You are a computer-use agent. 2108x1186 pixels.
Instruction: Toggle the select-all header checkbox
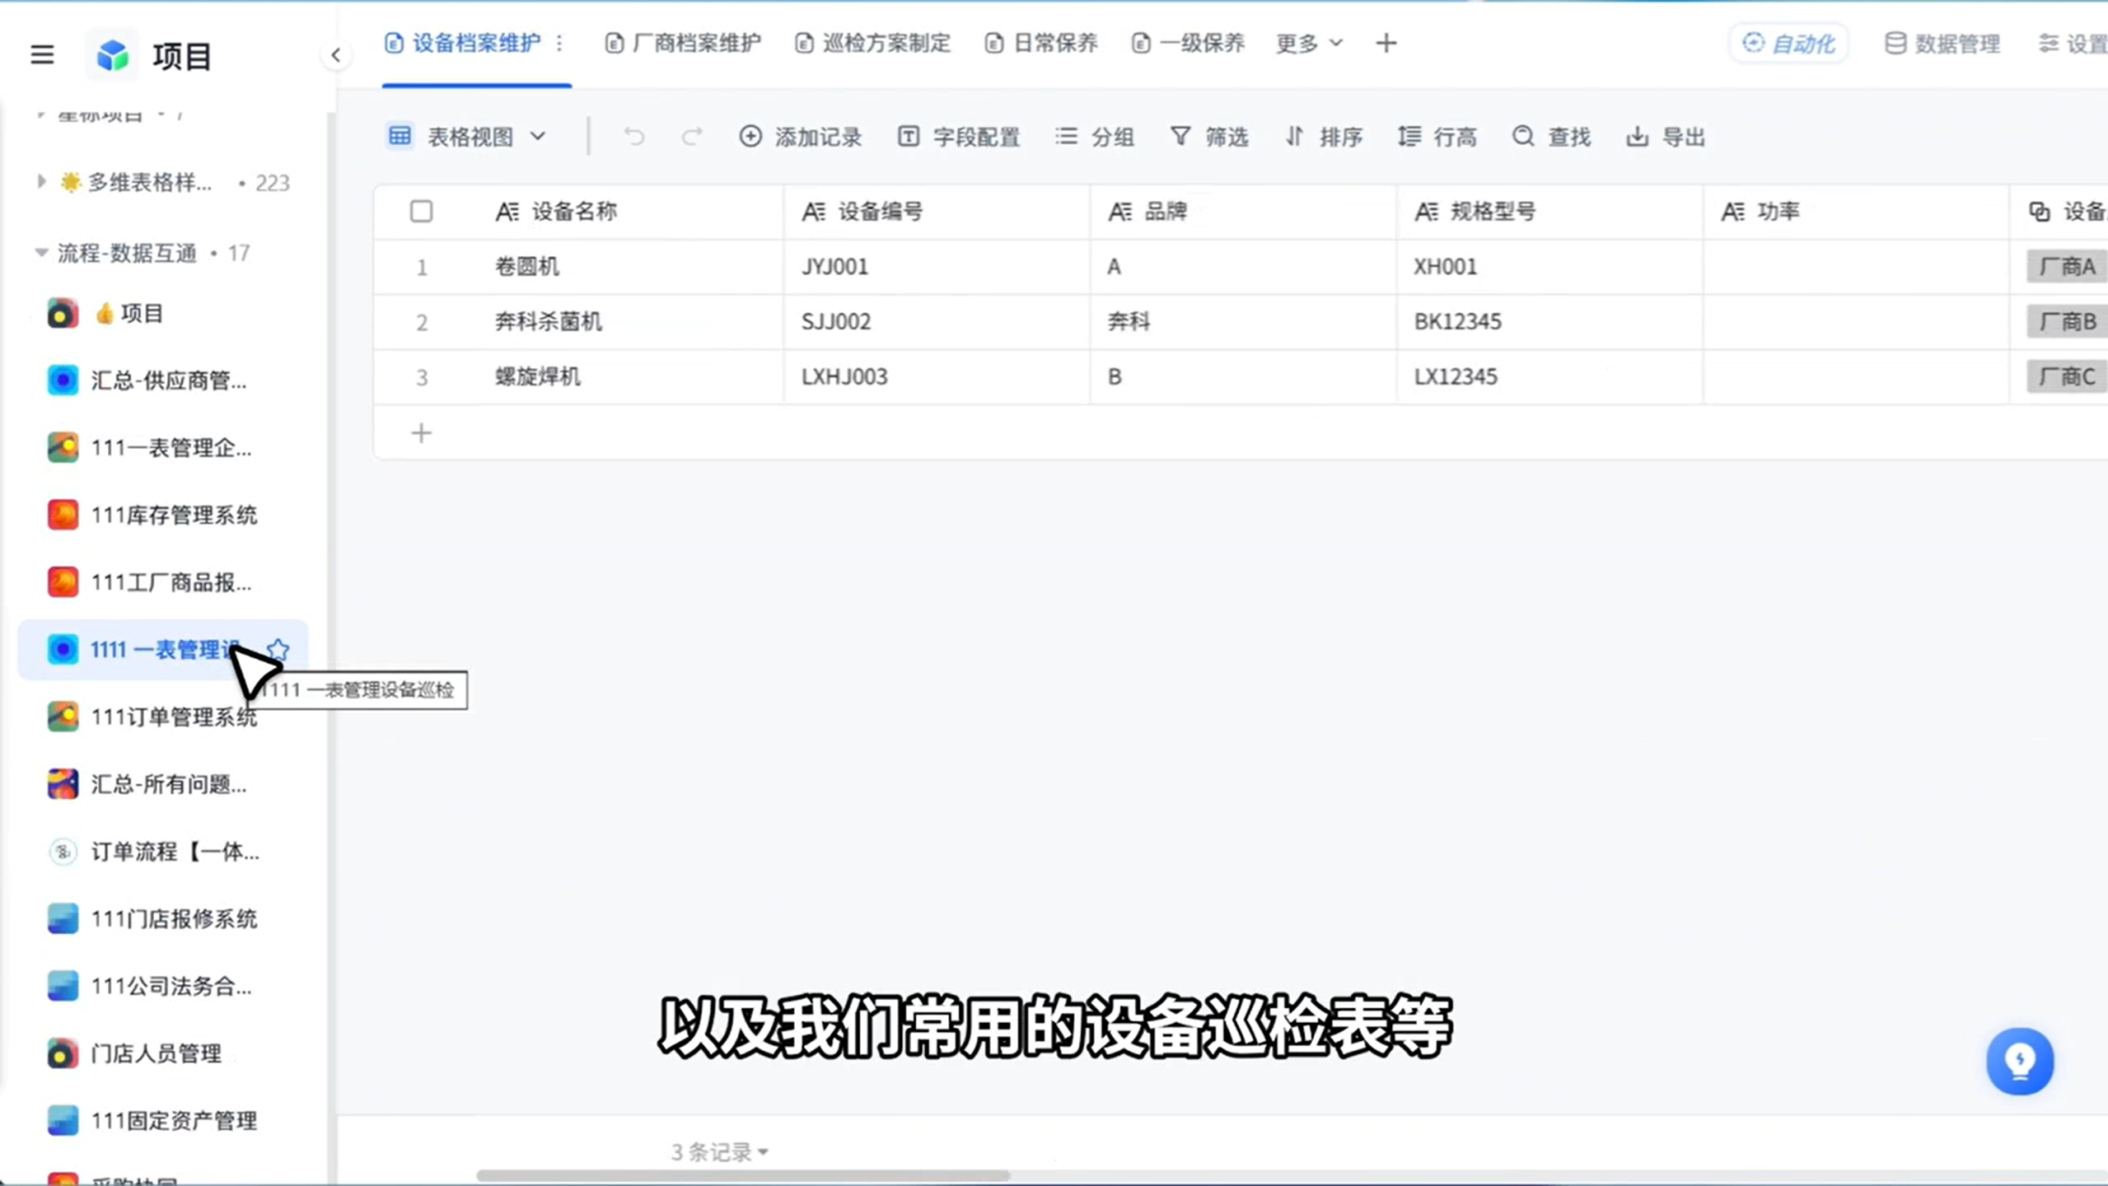[421, 212]
